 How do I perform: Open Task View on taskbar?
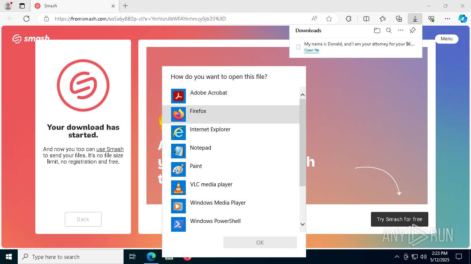click(132, 257)
